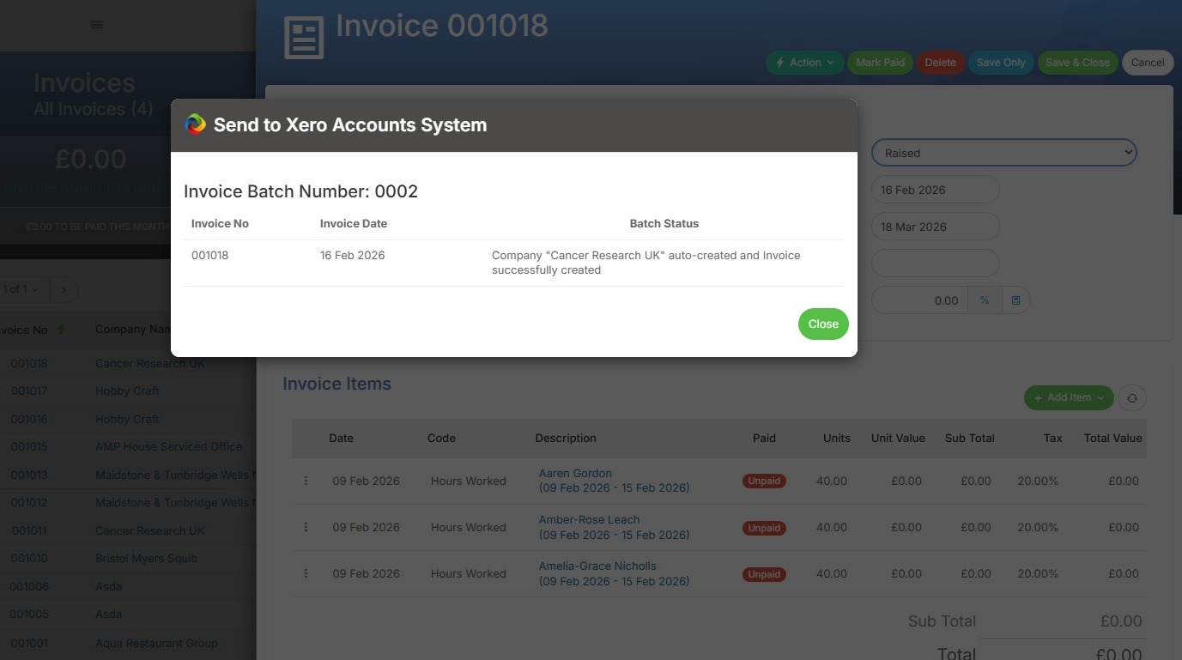1182x660 pixels.
Task: Select invoice 001012 in the invoices list
Action: point(29,503)
